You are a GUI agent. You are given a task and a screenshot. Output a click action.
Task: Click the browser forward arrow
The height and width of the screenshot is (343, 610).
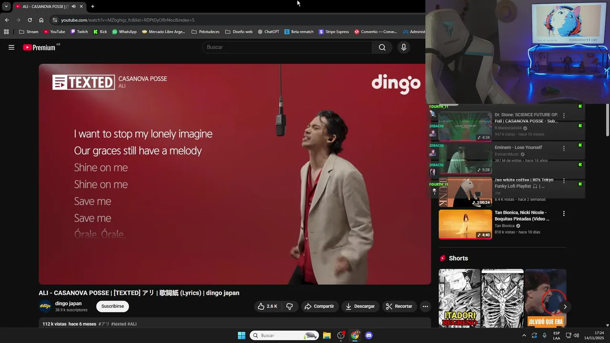(x=18, y=20)
